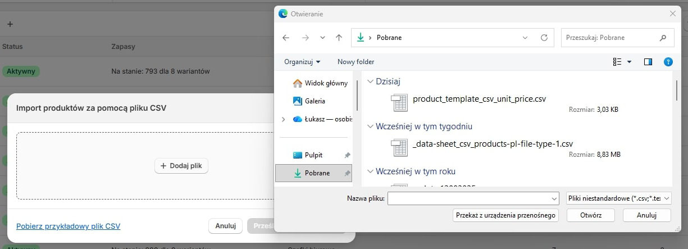Collapse the Wcześniej w tym tygodniu group
Screen dimensions: 688x249
(x=370, y=126)
